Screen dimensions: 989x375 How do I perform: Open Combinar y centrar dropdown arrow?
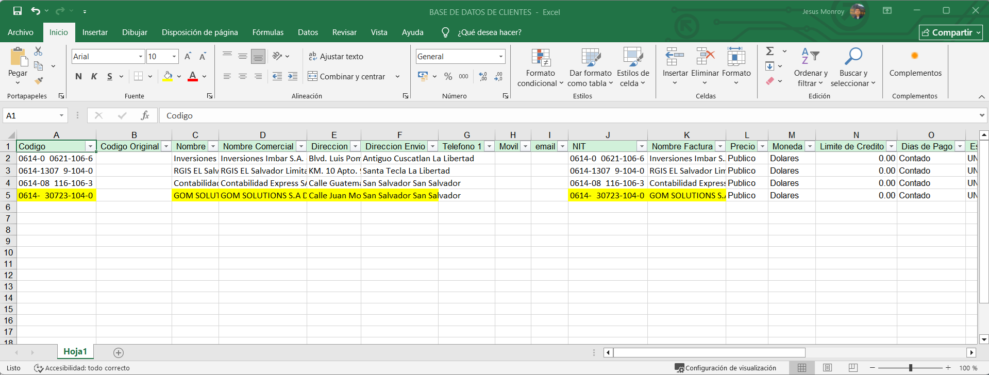tap(397, 76)
